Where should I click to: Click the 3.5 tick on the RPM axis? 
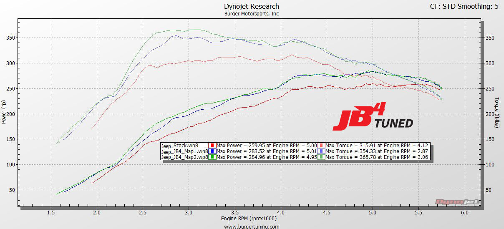(235, 212)
